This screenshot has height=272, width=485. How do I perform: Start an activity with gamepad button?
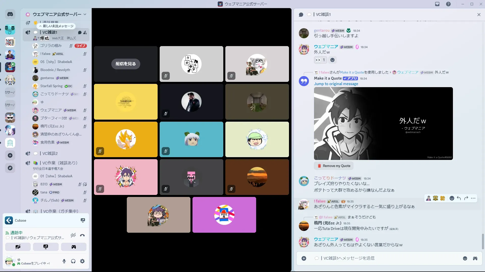click(74, 247)
